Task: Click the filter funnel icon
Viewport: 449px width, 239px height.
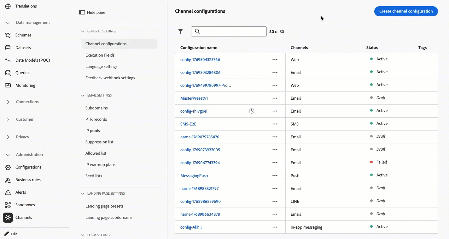Action: click(x=180, y=31)
